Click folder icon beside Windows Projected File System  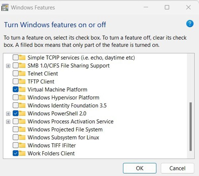click(22, 129)
